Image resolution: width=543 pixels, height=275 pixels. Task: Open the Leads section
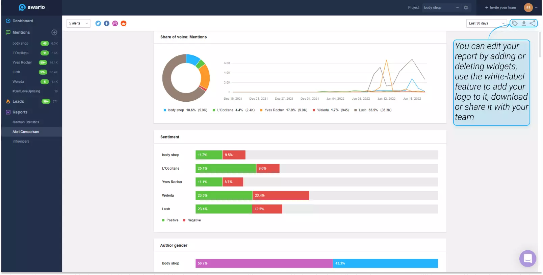(18, 101)
